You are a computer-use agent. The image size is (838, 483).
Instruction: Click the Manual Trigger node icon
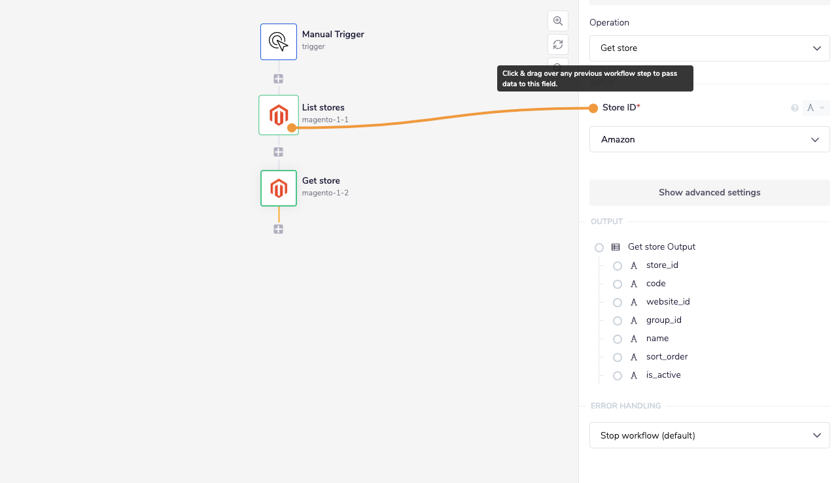(278, 41)
